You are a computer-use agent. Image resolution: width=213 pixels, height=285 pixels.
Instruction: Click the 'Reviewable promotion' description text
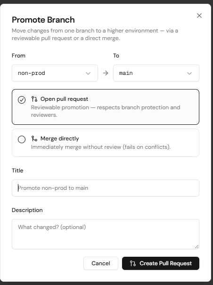[106, 111]
